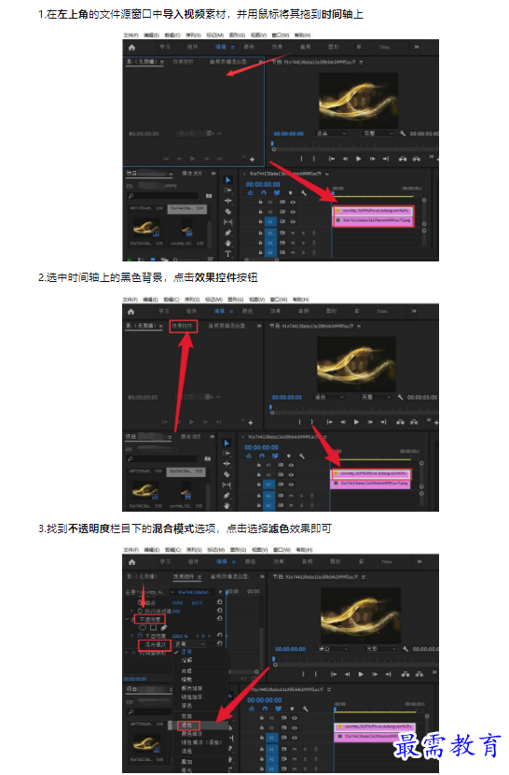
Task: Open the 完整 quality dropdown in step 3 program monitor
Action: click(x=380, y=648)
